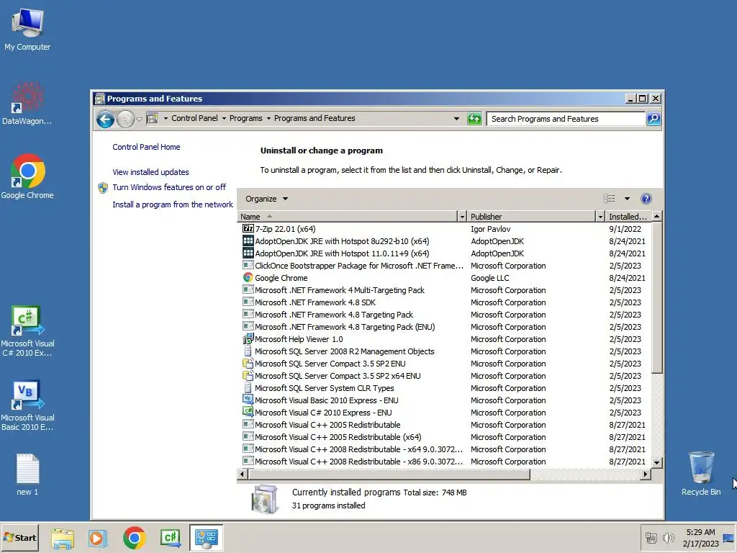
Task: Click Turn Windows features on or off
Action: pyautogui.click(x=169, y=187)
